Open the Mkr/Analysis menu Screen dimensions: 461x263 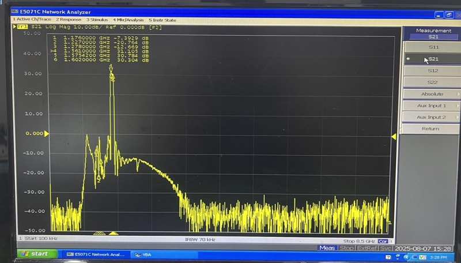(129, 20)
